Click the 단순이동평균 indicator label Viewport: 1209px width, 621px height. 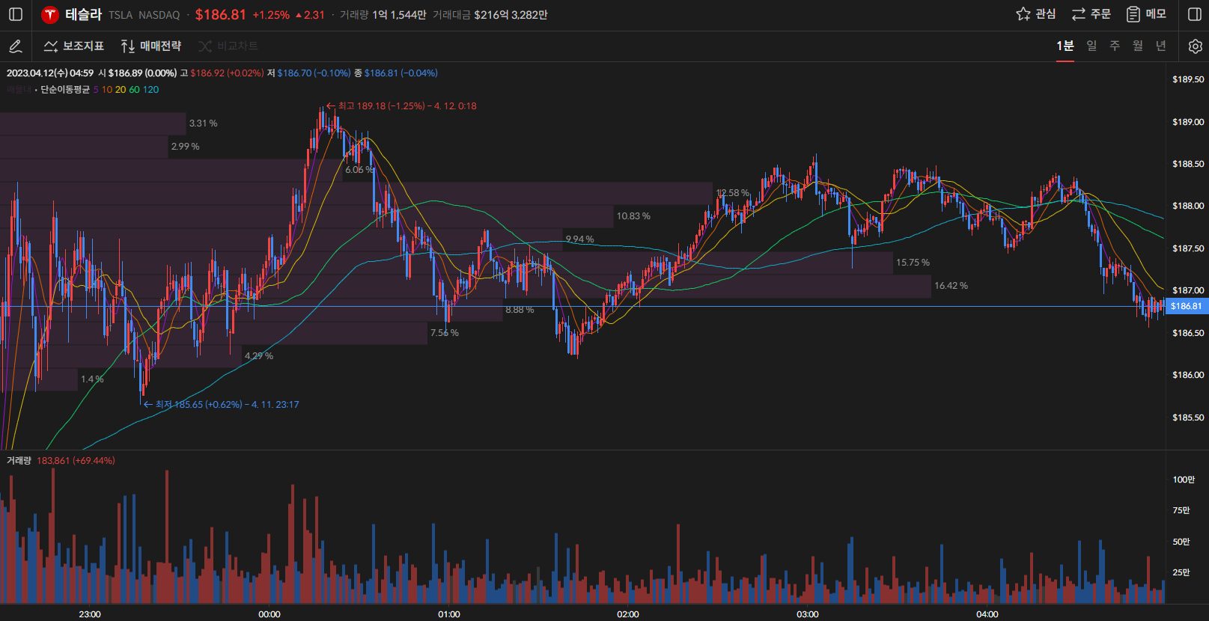(x=65, y=90)
